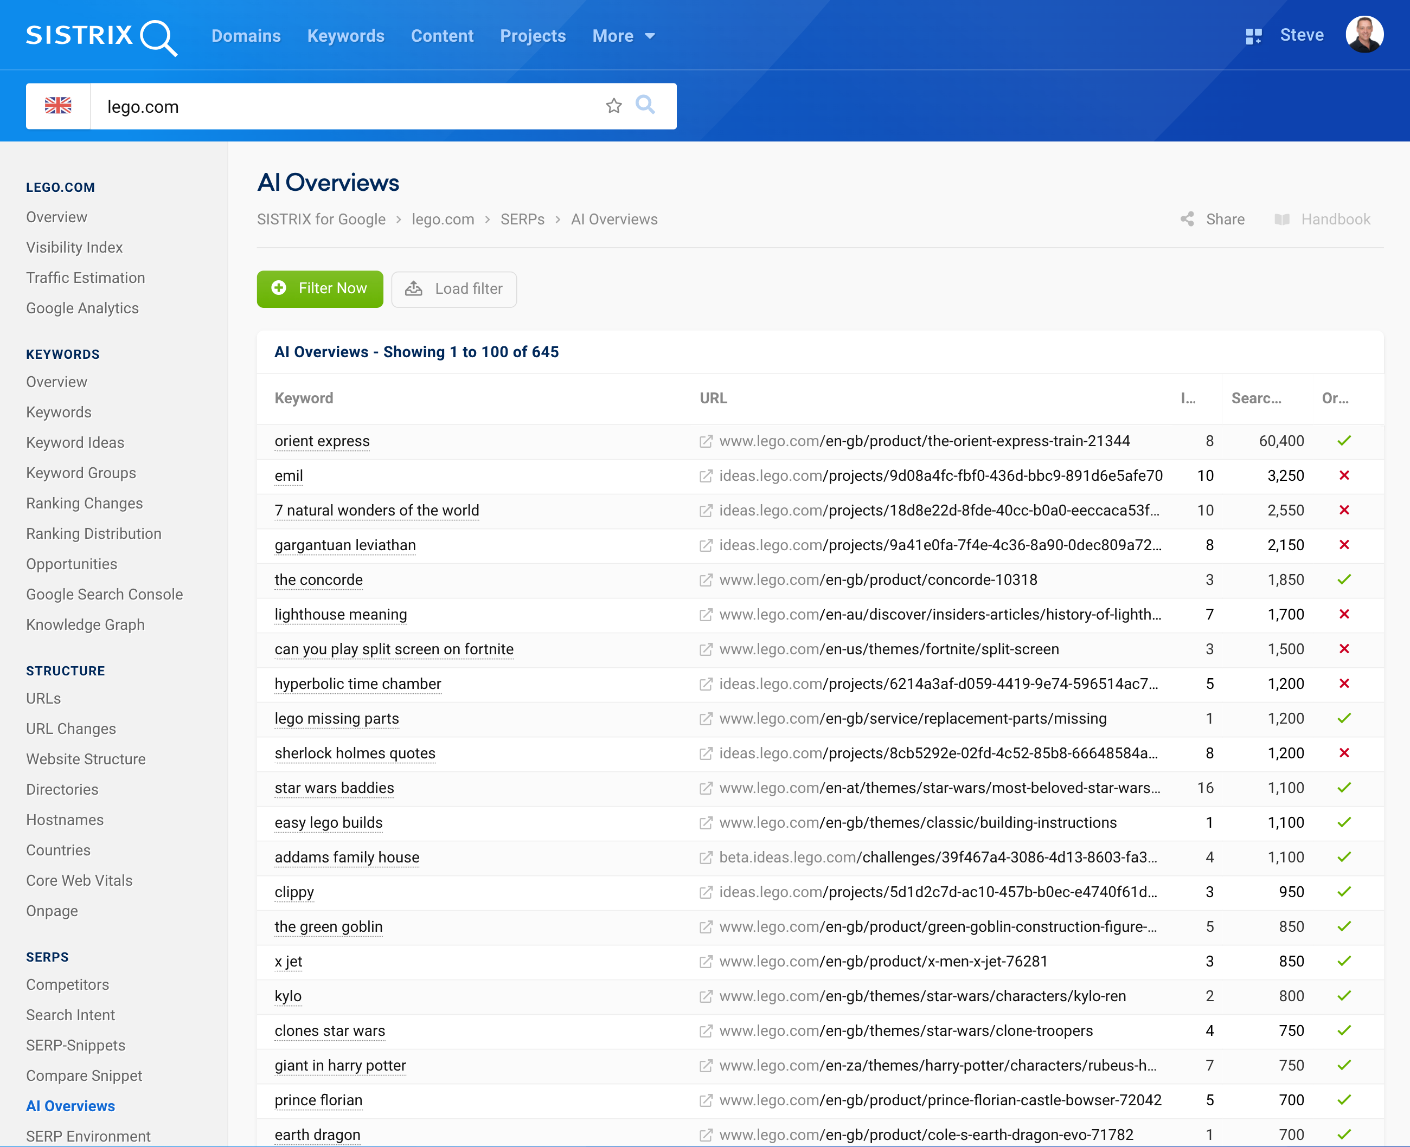Viewport: 1410px width, 1147px height.
Task: Sort by the Search volume column header
Action: pyautogui.click(x=1256, y=398)
